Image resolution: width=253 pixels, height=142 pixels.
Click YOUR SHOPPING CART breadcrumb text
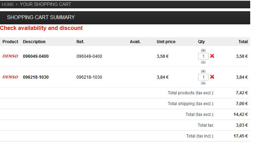click(45, 5)
